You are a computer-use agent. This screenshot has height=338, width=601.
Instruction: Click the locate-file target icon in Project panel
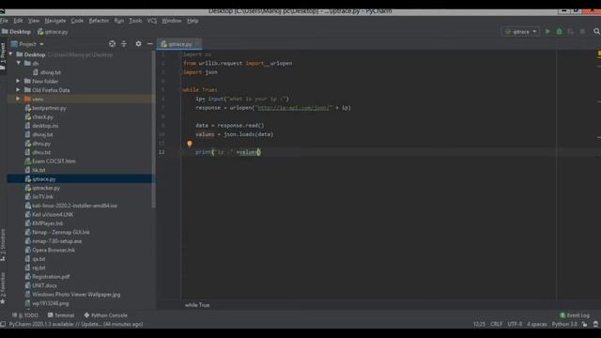(x=112, y=44)
